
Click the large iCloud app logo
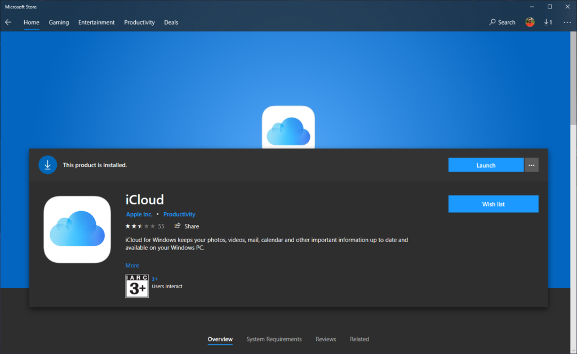pyautogui.click(x=77, y=229)
